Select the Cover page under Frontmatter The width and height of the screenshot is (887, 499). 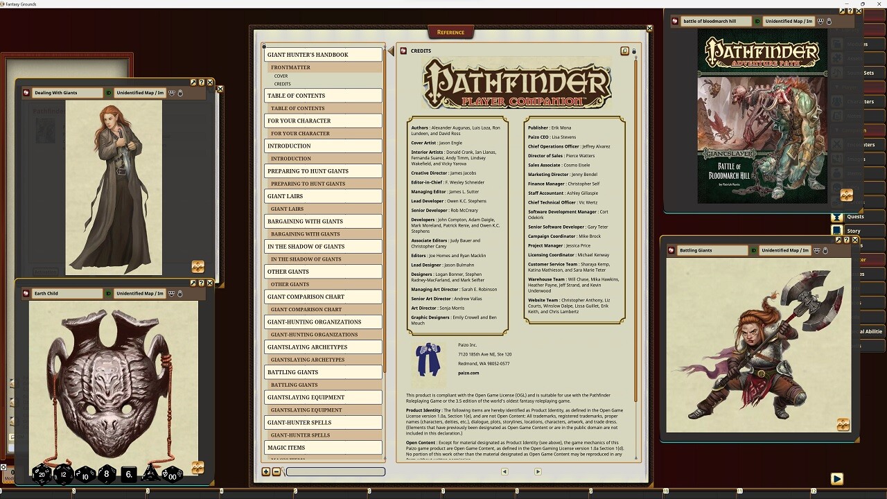tap(281, 76)
